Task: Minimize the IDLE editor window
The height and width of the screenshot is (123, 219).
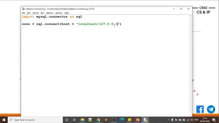Action: pos(174,9)
